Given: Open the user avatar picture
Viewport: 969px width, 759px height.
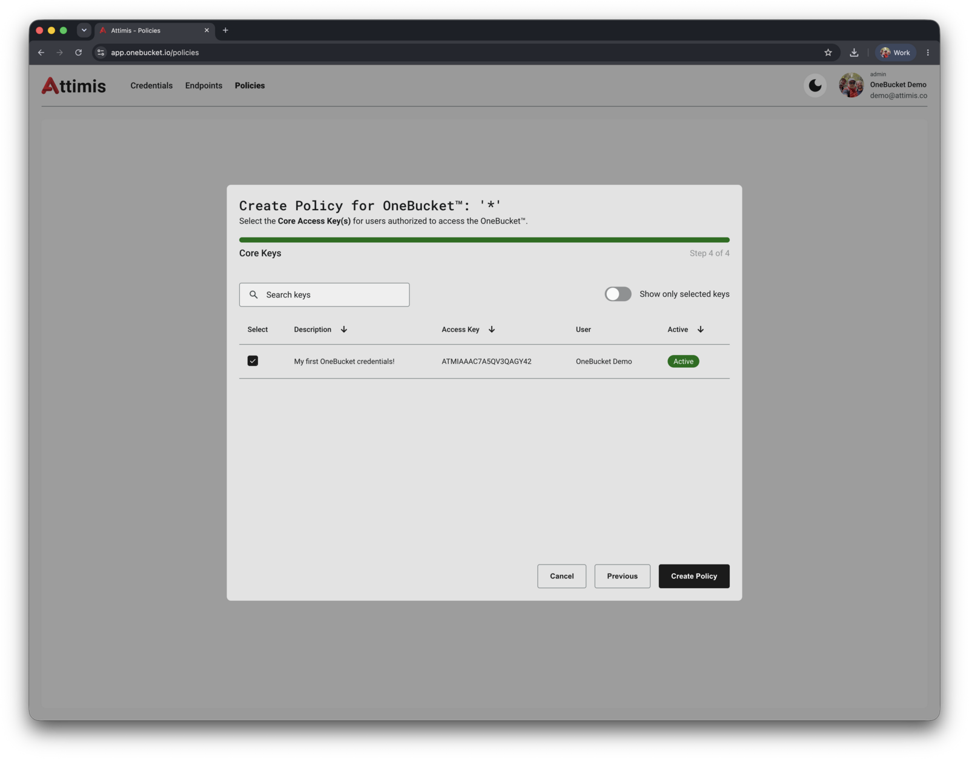Looking at the screenshot, I should 851,85.
